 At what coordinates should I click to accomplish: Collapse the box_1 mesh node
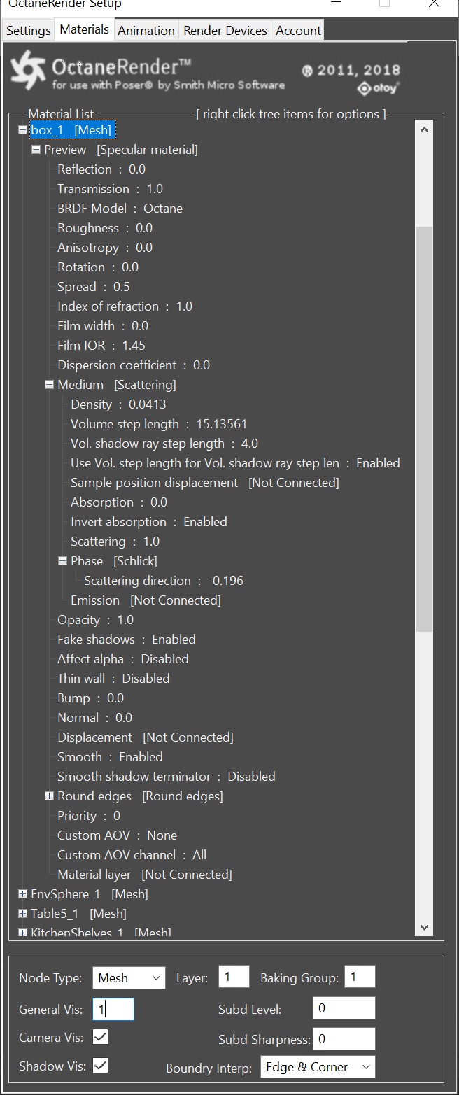click(23, 130)
